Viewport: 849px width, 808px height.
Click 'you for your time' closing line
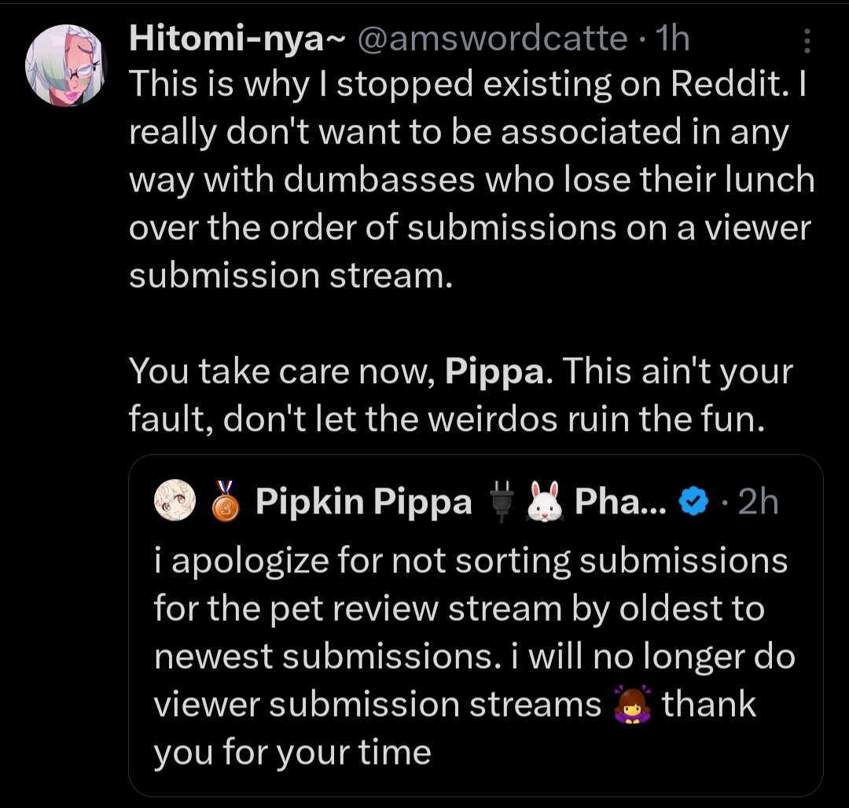pos(292,752)
